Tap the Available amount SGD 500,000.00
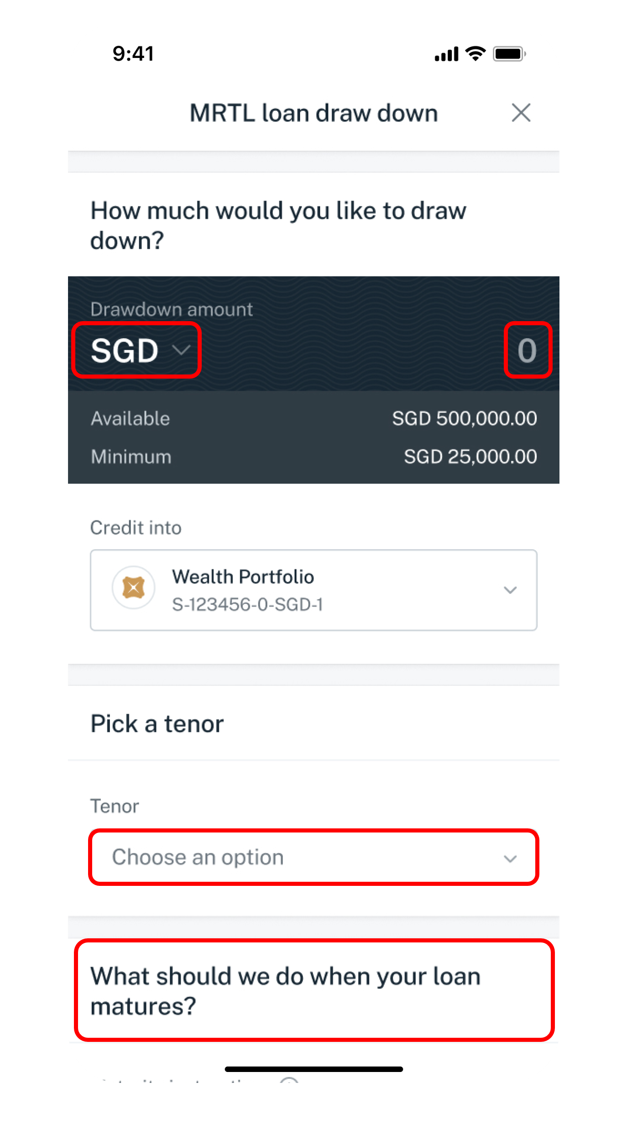The height and width of the screenshot is (1129, 627). pyautogui.click(x=464, y=419)
